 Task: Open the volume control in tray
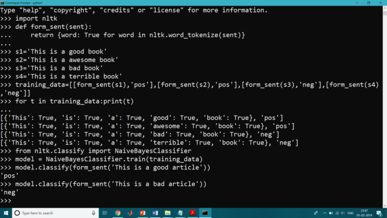tap(342, 213)
